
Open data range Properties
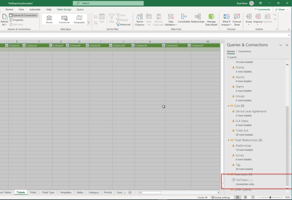(17, 20)
